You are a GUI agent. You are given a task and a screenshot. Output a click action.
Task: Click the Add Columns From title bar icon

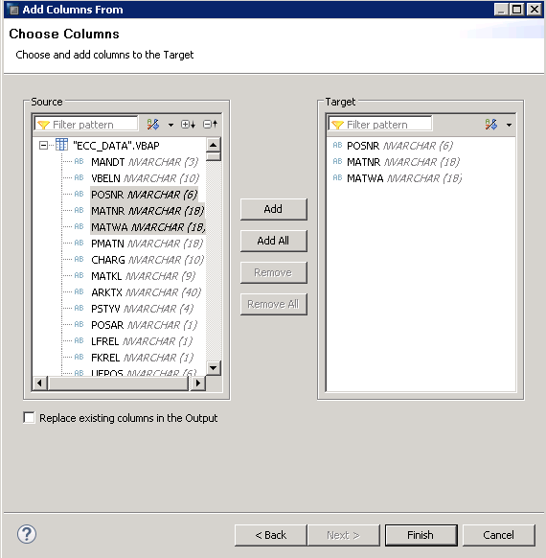pos(13,10)
